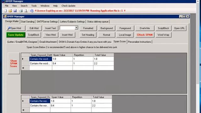This screenshot has height=113, width=201.
Task: Click the Foreground button
Action: tap(125, 28)
